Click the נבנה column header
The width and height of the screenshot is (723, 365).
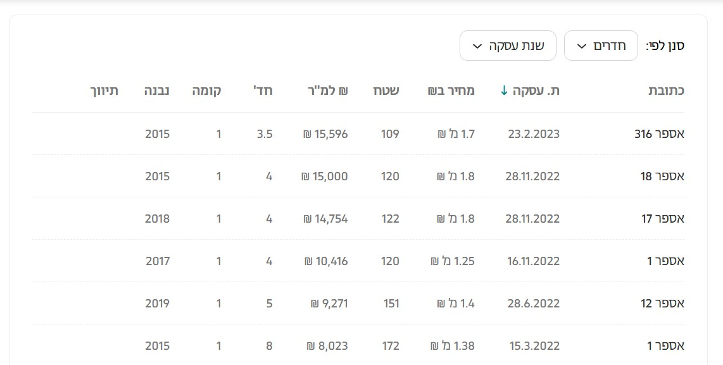(x=157, y=90)
